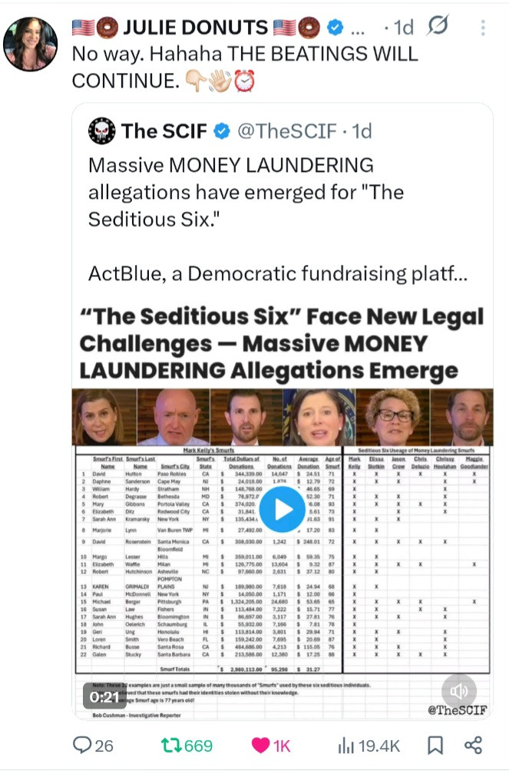Click the 0:21 video duration badge
The width and height of the screenshot is (509, 777).
coord(104,697)
